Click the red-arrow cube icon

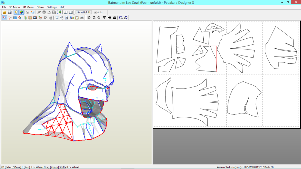40,18
